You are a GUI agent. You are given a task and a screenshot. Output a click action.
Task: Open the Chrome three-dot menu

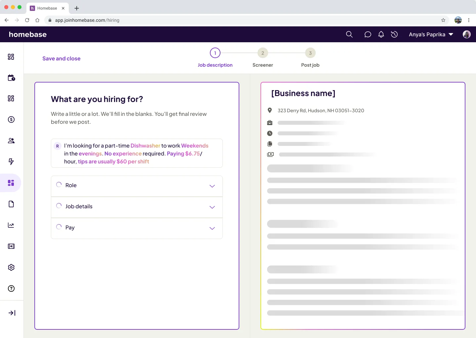pos(469,20)
